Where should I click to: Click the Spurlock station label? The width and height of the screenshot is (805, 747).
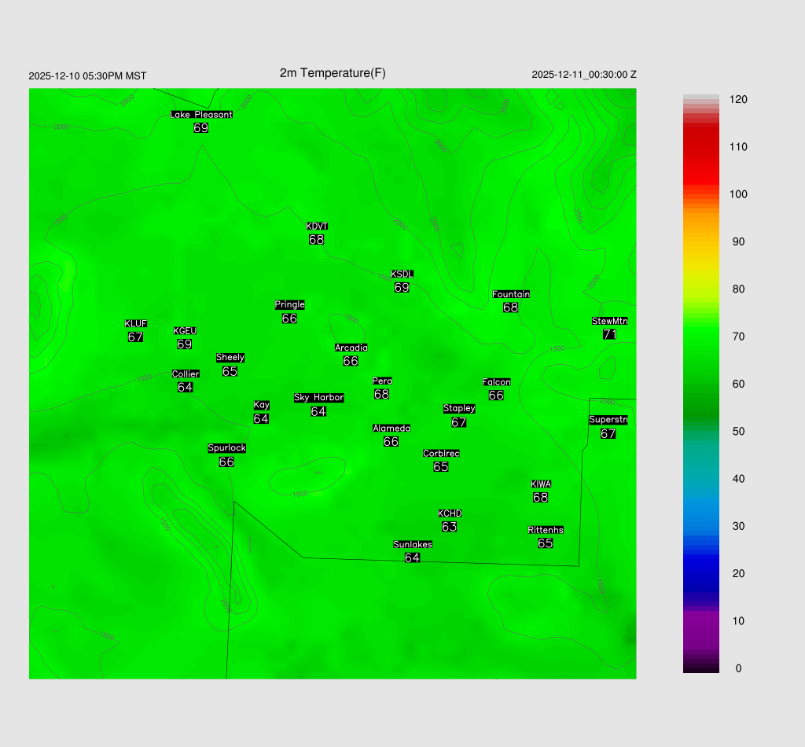coord(227,448)
